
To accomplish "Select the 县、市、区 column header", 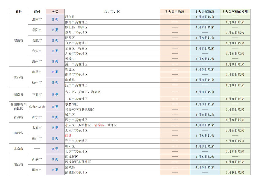I will pyautogui.click(x=112, y=12).
